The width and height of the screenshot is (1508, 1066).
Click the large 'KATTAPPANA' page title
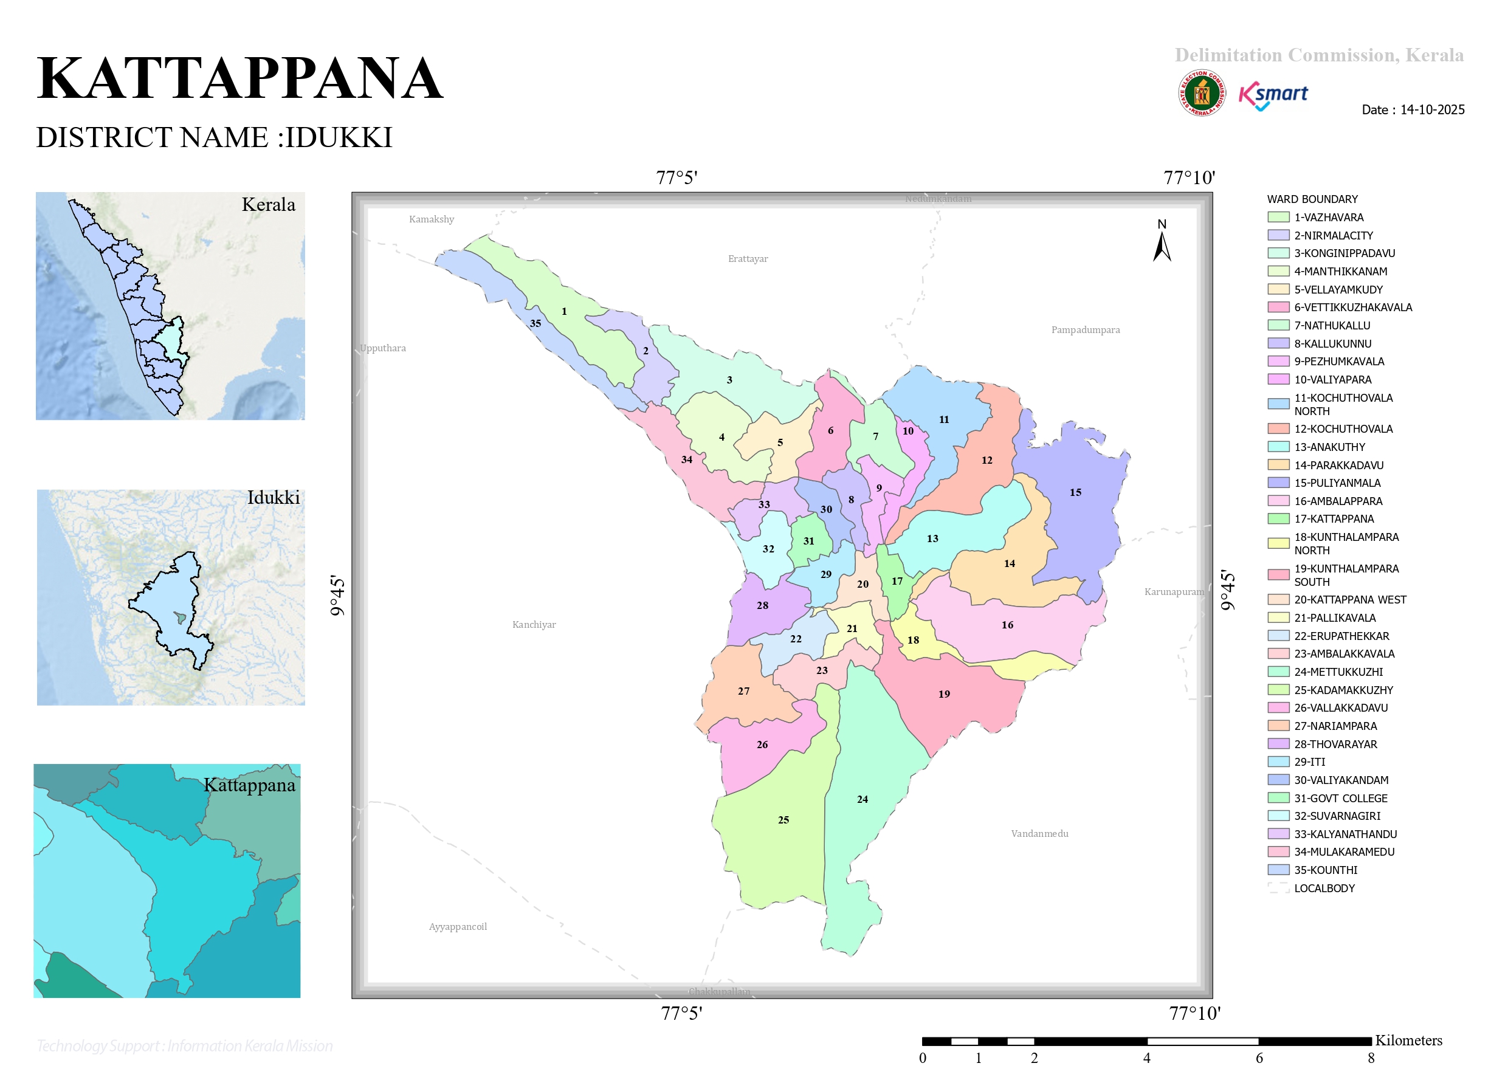pos(239,78)
